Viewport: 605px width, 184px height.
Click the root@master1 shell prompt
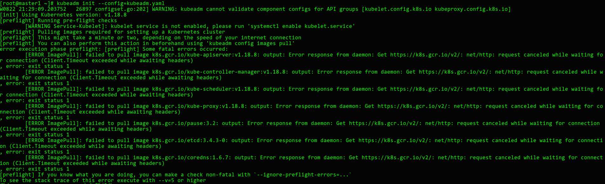pyautogui.click(x=27, y=3)
